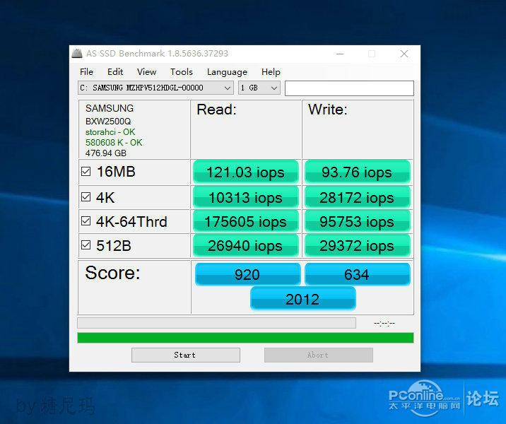
Task: Click the 4K-64Thrd write result 95753 iops
Action: (x=357, y=222)
